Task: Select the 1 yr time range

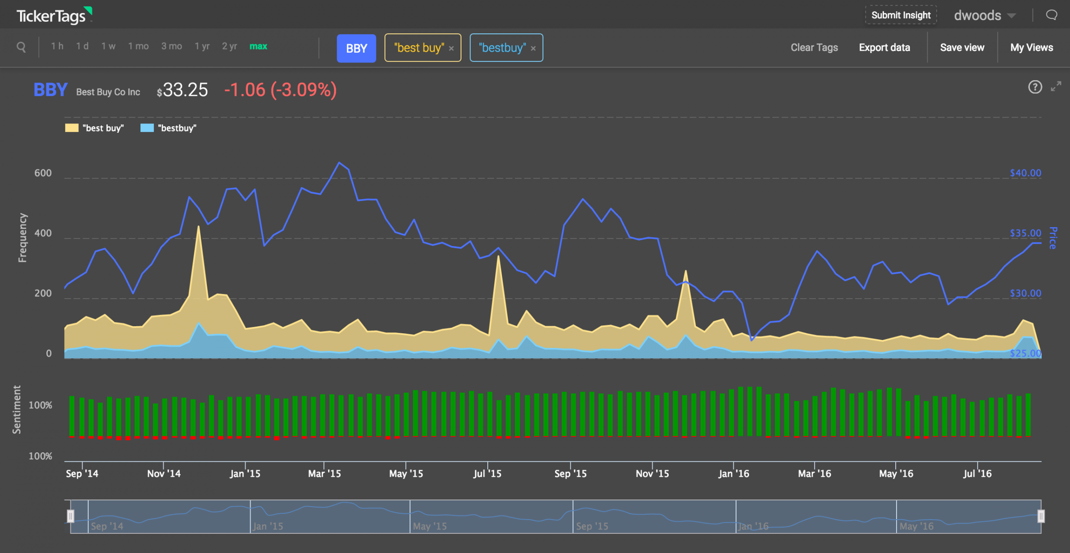Action: [x=202, y=46]
